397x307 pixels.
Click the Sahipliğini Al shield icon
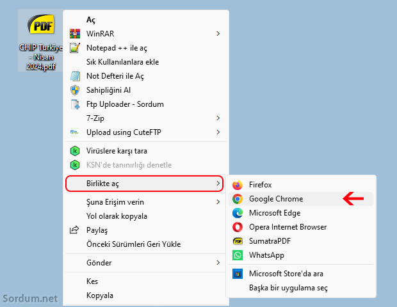tap(75, 90)
